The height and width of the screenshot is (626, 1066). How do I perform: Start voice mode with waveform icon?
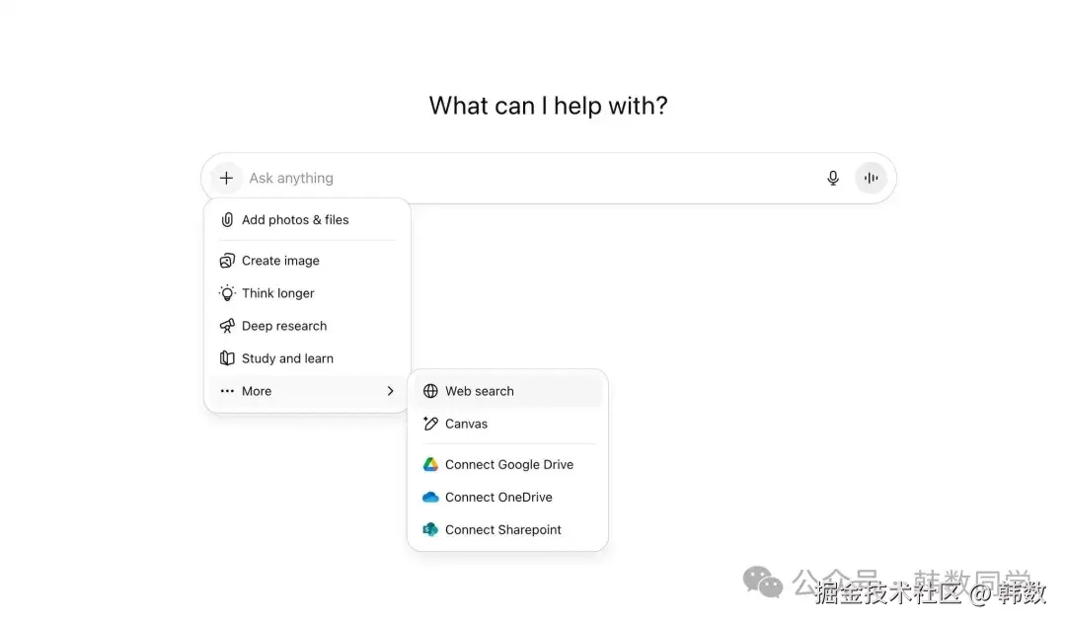coord(871,178)
